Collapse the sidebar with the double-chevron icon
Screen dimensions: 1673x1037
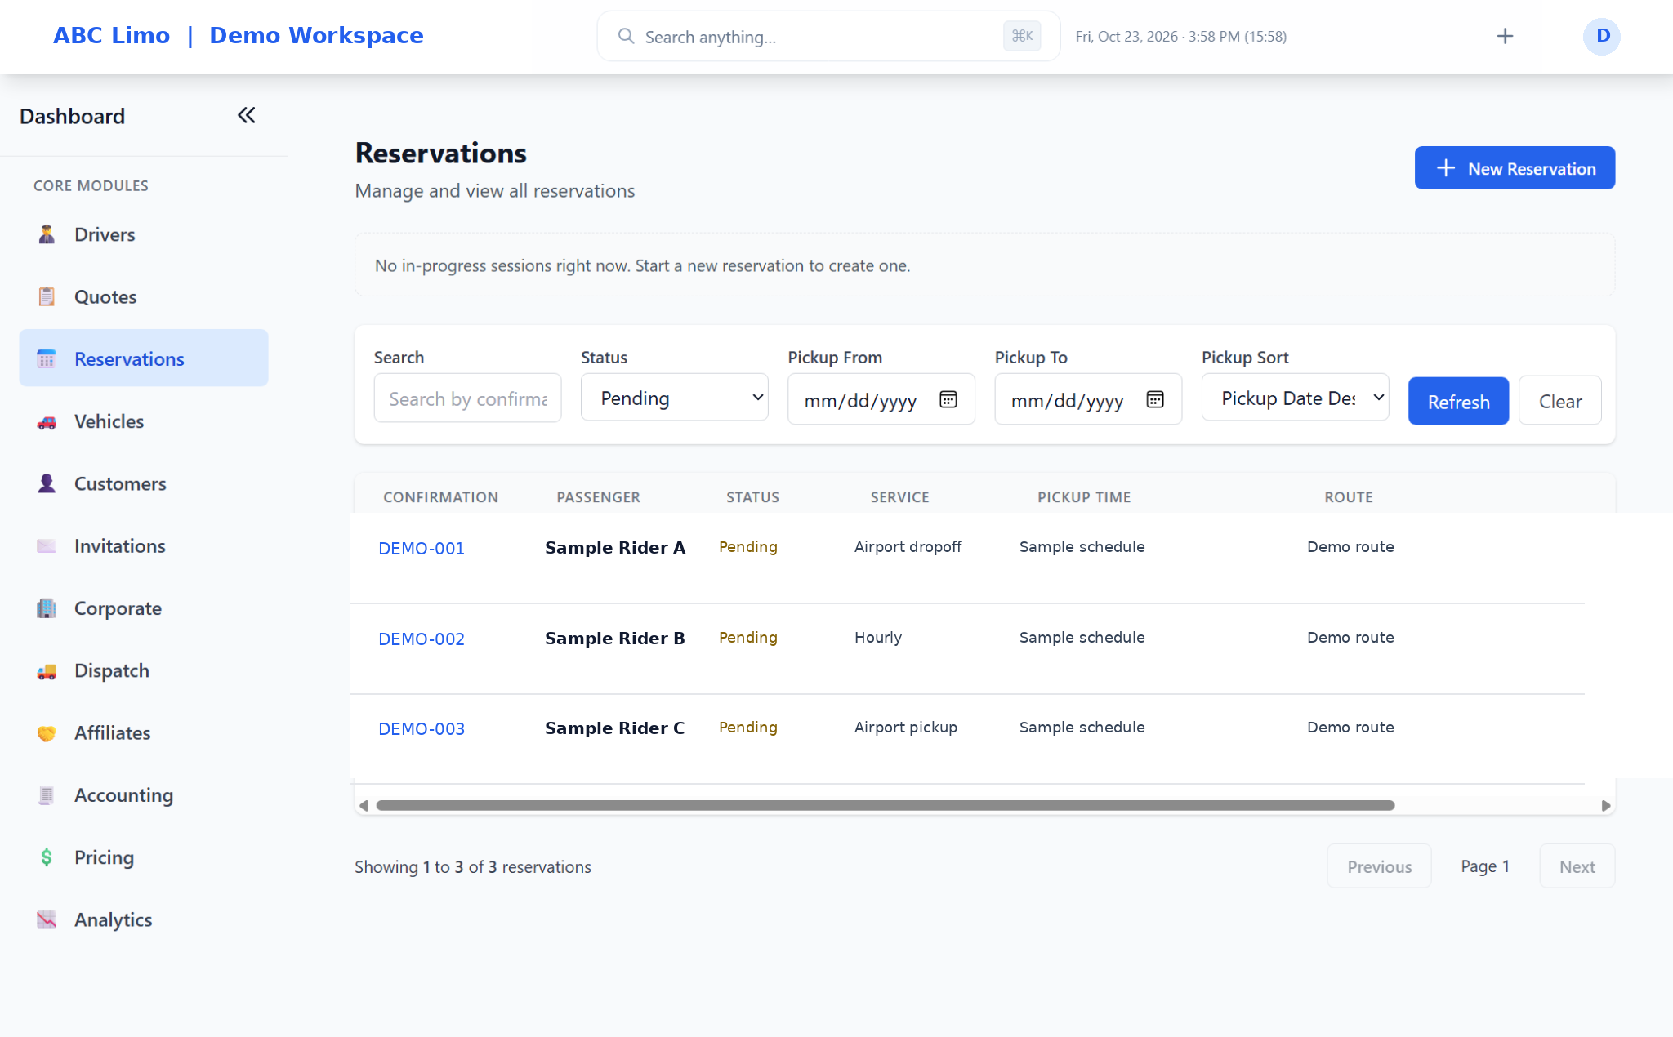pyautogui.click(x=246, y=115)
